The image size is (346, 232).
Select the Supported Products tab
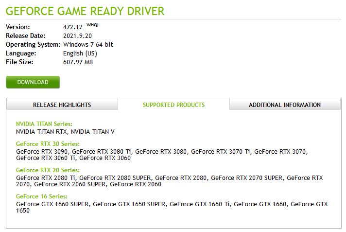pos(173,105)
